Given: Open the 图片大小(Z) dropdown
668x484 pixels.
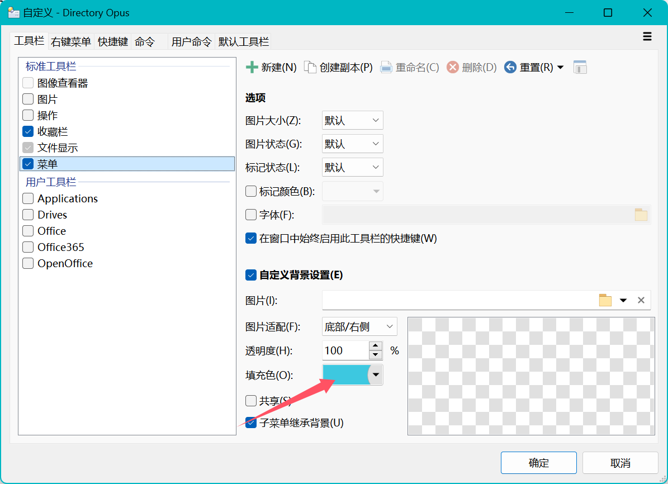Looking at the screenshot, I should 352,120.
